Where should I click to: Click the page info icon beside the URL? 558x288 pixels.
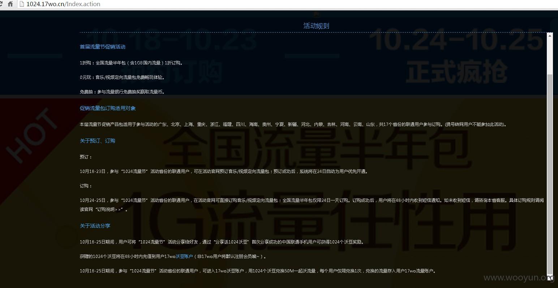point(22,4)
